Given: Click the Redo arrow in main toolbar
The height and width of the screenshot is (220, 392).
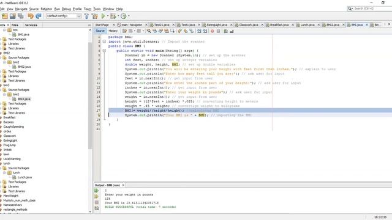Looking at the screenshot, I should coord(39,16).
